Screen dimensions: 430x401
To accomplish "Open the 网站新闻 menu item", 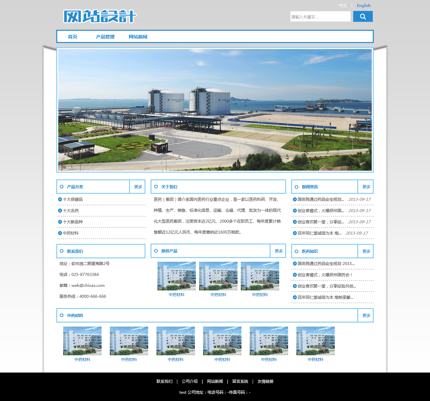I will pos(138,37).
